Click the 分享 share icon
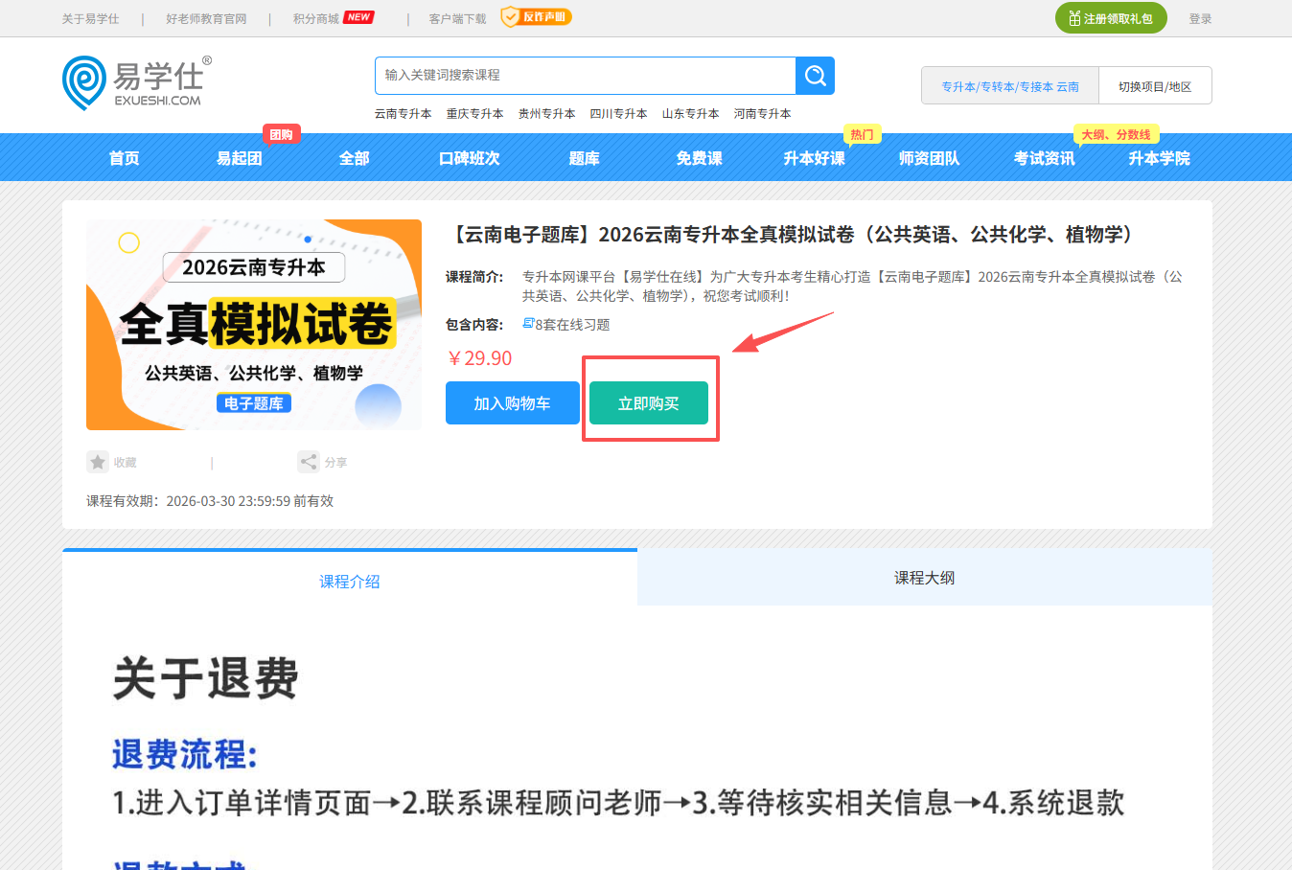The height and width of the screenshot is (870, 1292). (x=309, y=462)
